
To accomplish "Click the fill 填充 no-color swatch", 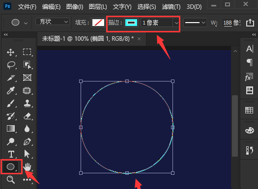I will [98, 23].
